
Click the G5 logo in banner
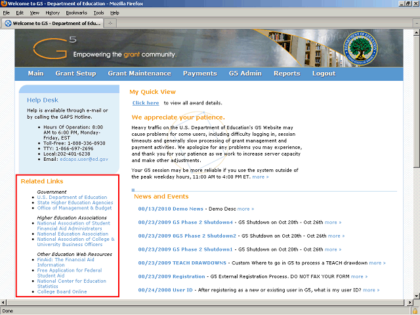pos(54,48)
